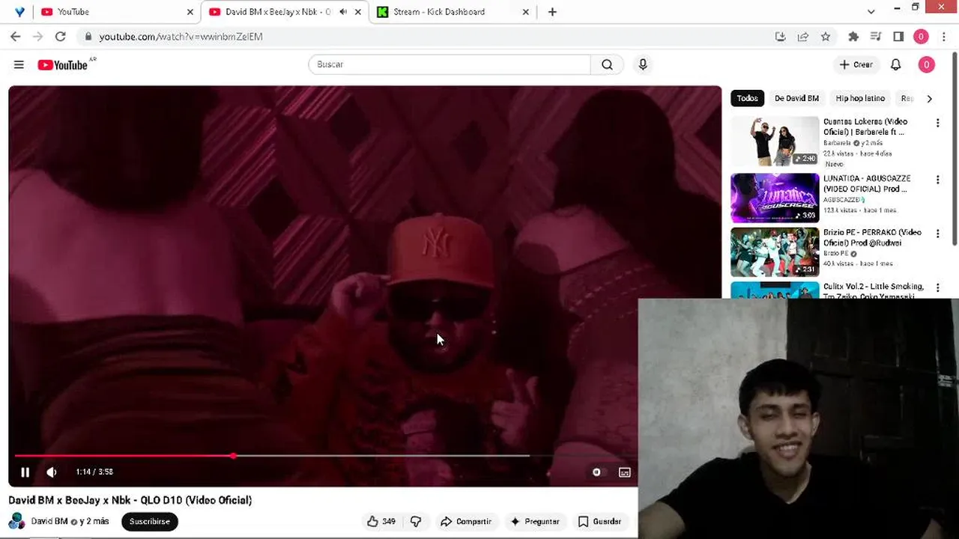Go forward in browser history
The height and width of the screenshot is (539, 959).
click(37, 36)
